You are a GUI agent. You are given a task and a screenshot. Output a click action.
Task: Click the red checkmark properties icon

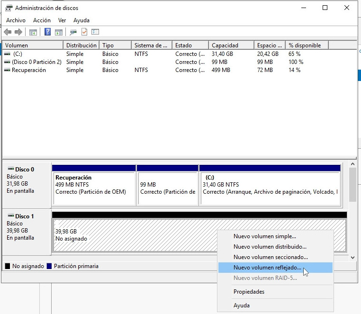pyautogui.click(x=84, y=32)
